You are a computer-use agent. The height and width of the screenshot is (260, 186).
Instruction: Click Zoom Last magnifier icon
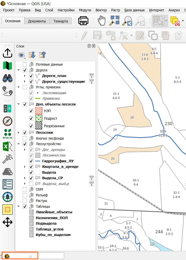pyautogui.click(x=127, y=21)
